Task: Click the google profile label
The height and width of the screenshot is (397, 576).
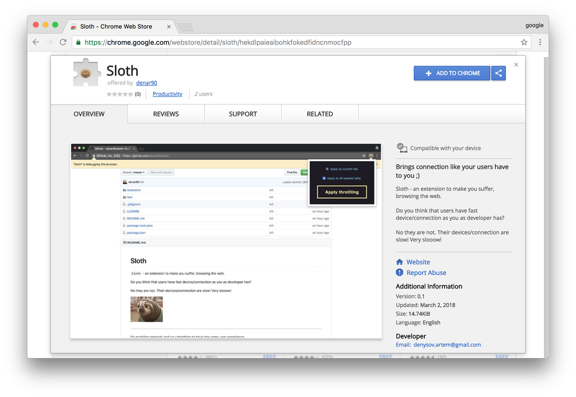Action: [534, 25]
